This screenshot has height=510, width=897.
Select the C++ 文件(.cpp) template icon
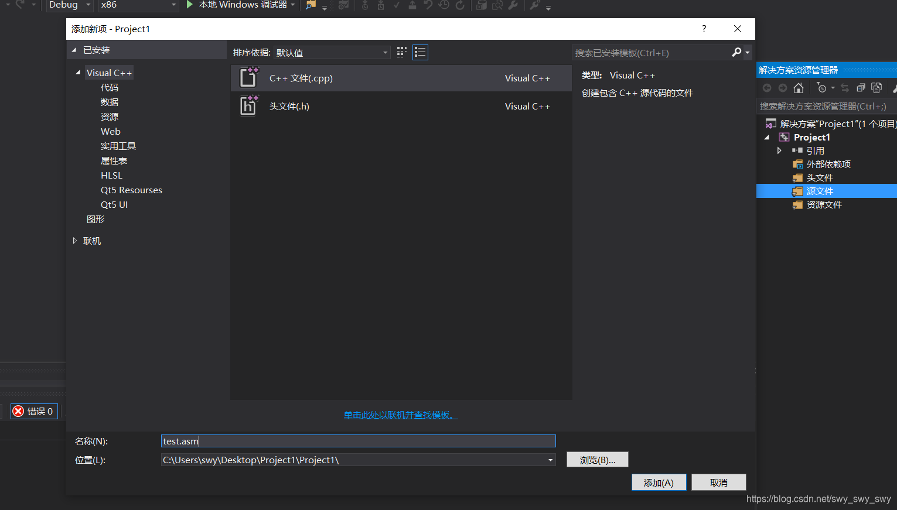point(249,78)
